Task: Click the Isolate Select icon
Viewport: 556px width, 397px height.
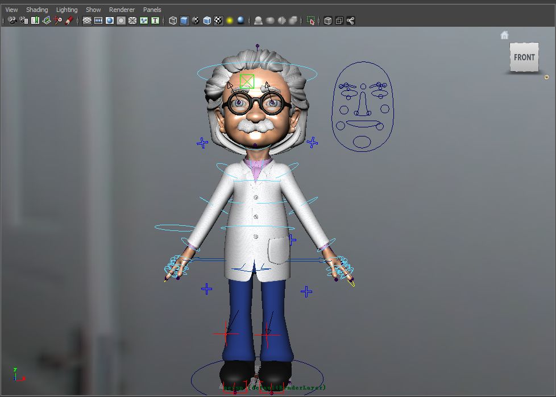Action: tap(310, 20)
